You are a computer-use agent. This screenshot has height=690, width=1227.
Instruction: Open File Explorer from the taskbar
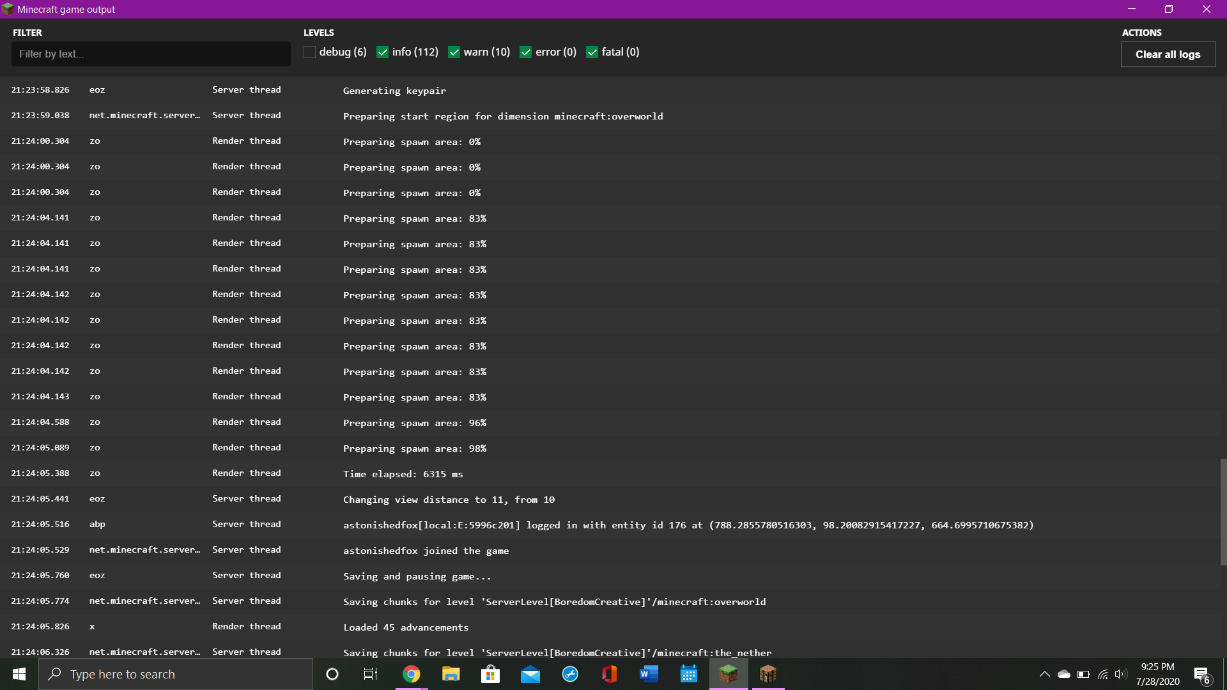click(x=451, y=674)
